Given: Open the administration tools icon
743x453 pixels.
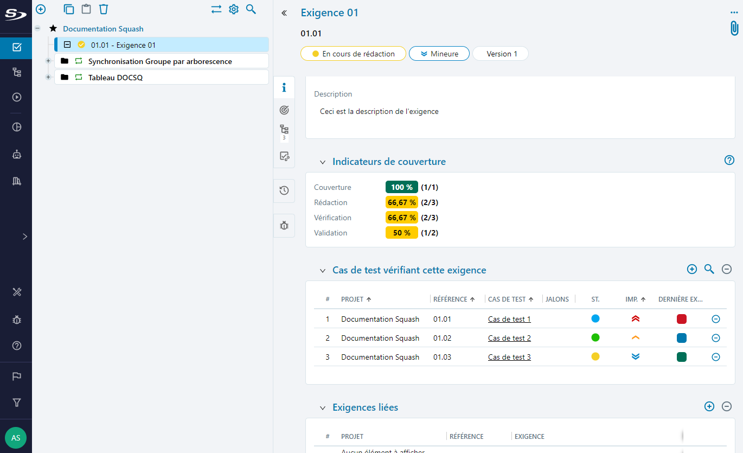Looking at the screenshot, I should click(x=16, y=292).
